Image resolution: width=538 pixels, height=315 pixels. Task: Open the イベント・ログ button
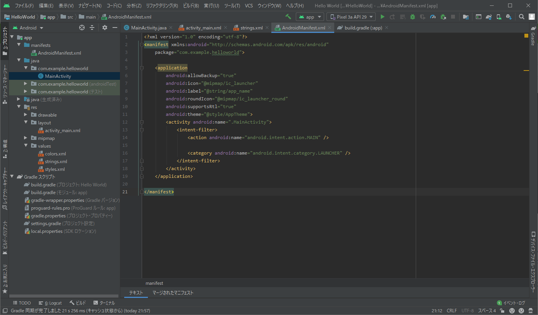pyautogui.click(x=511, y=303)
